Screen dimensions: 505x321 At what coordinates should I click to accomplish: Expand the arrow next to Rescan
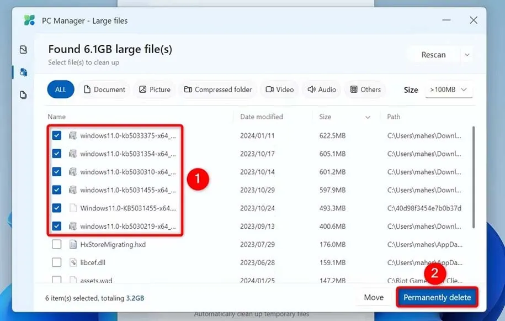(467, 55)
